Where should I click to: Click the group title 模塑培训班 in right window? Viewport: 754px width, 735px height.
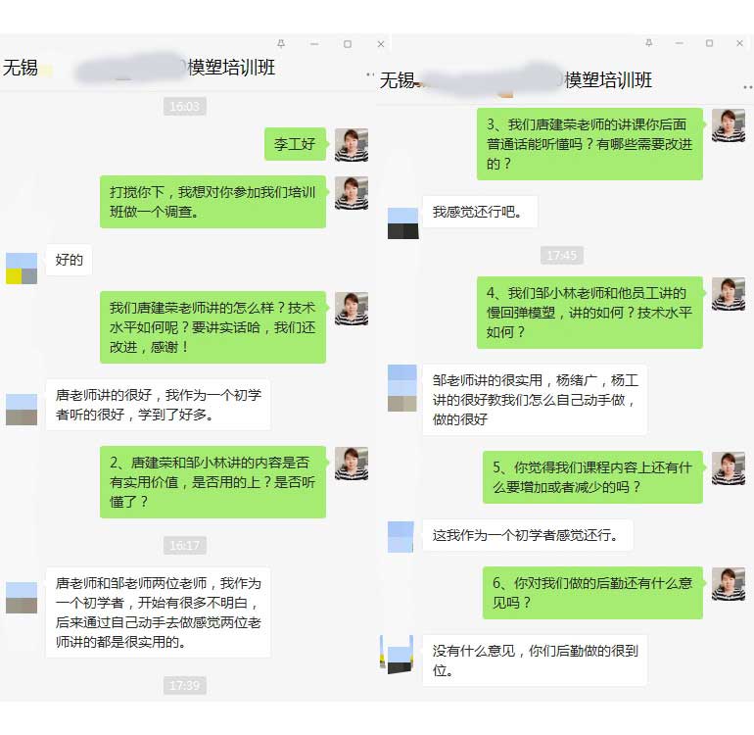pyautogui.click(x=608, y=80)
